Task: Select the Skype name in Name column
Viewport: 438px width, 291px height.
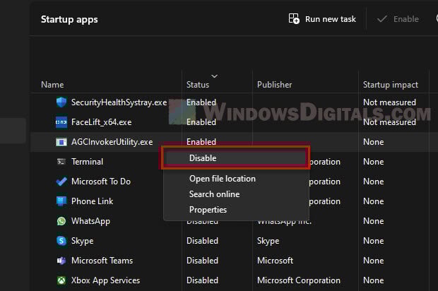Action: point(82,241)
